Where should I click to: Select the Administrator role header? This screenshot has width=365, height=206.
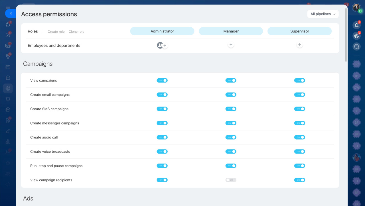[162, 31]
